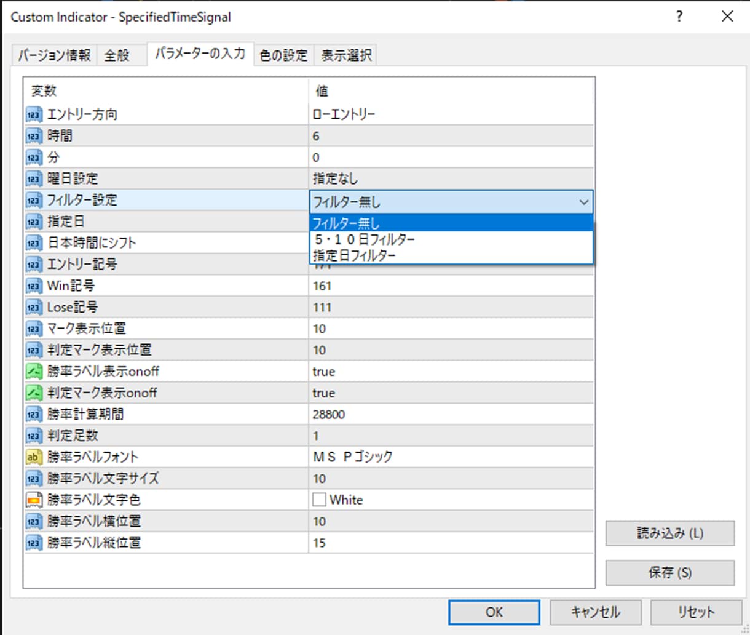Click the icon beside 指定日
This screenshot has height=635, width=750.
[x=34, y=222]
